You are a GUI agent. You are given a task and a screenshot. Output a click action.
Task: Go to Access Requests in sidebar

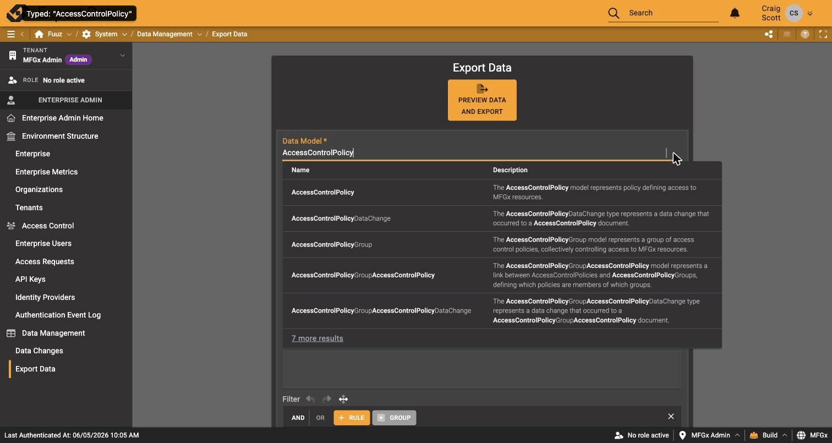pos(45,261)
